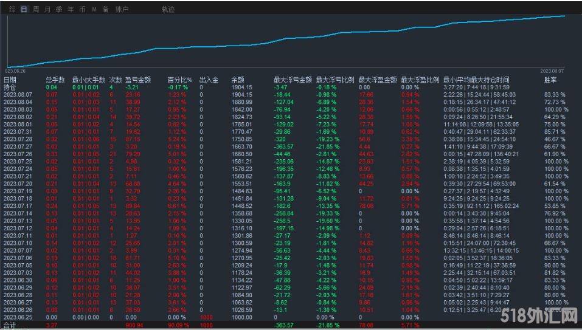
Task: Select the 2023.08.07 data row
Action: coord(17,95)
